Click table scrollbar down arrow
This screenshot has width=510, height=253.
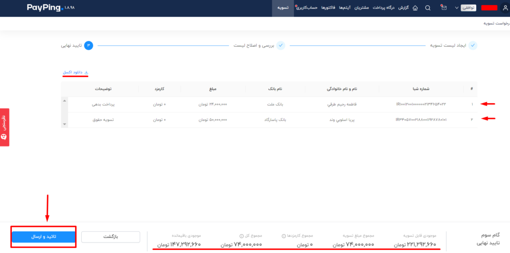coord(64,124)
